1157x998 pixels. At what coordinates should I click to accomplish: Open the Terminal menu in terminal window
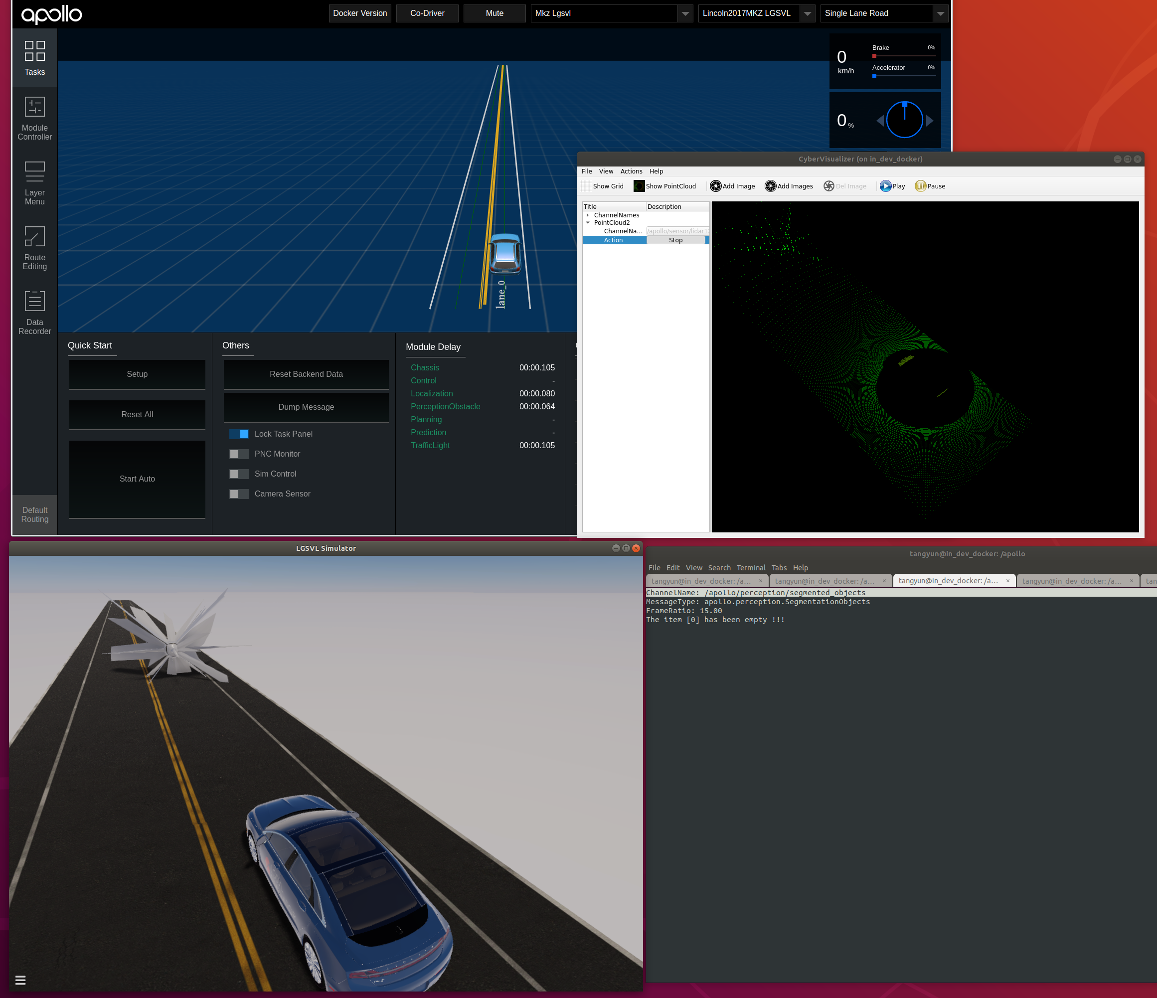click(751, 567)
